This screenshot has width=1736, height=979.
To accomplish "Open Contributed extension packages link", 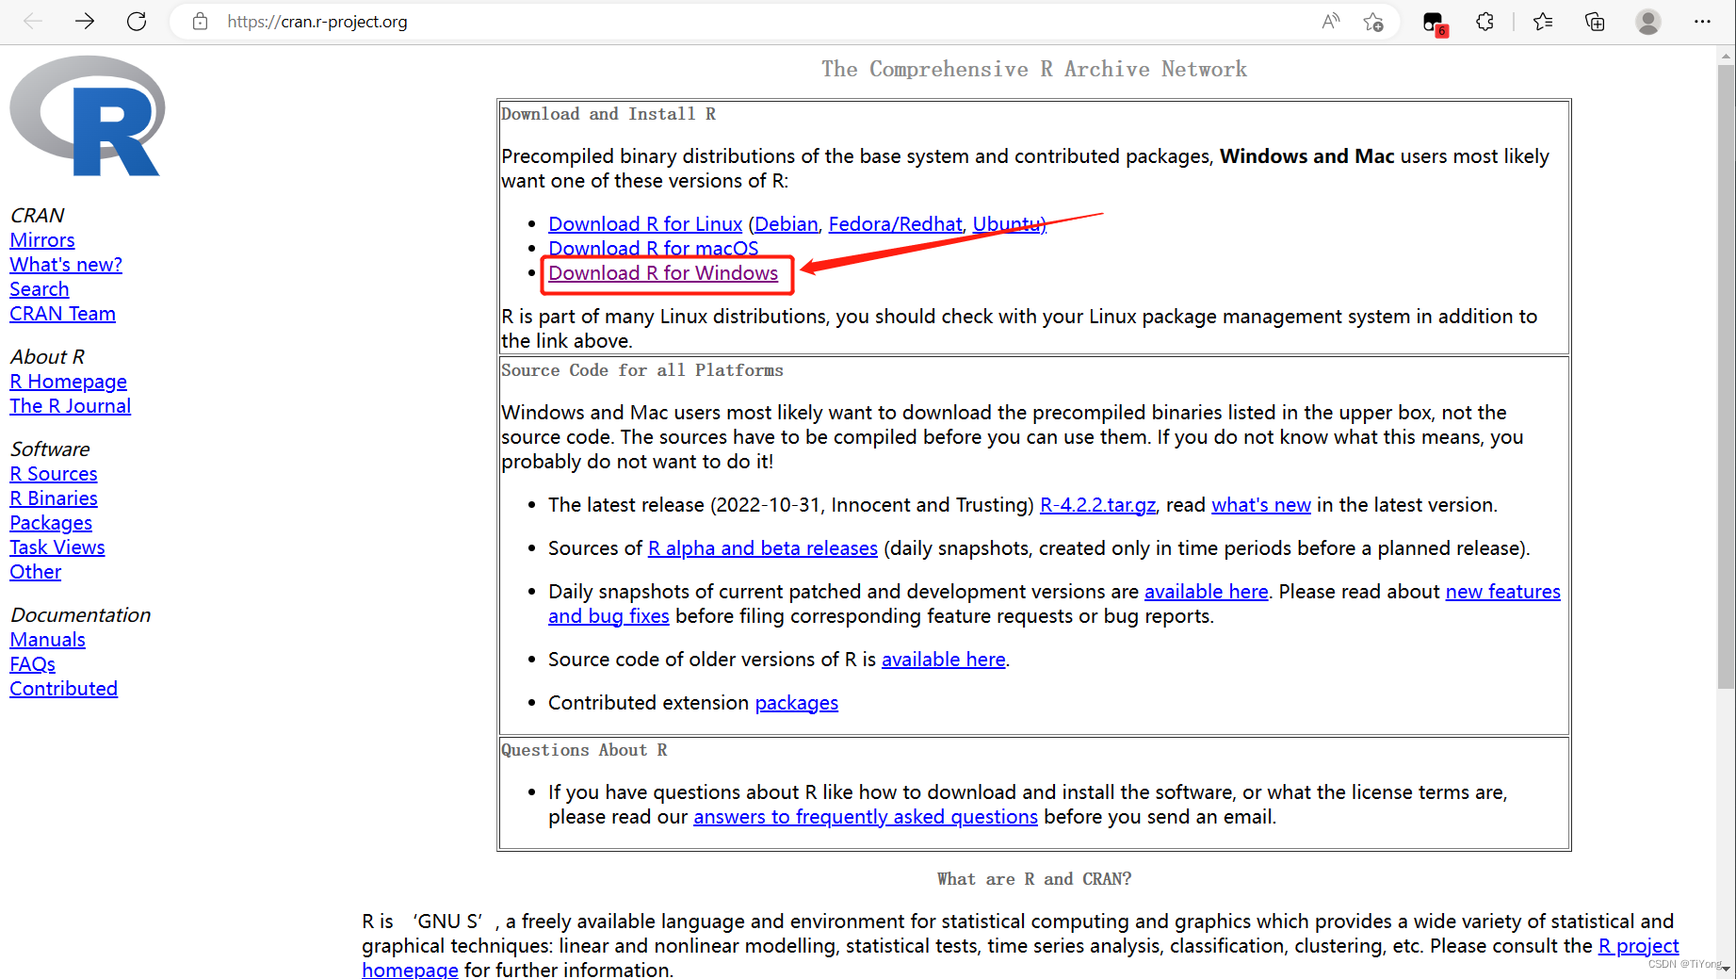I will pos(797,703).
